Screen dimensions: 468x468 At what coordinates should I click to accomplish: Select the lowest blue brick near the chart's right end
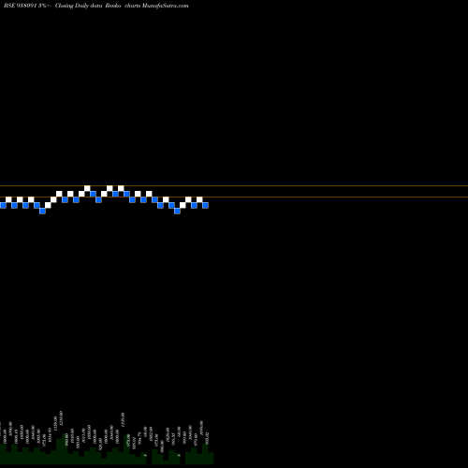tap(177, 211)
